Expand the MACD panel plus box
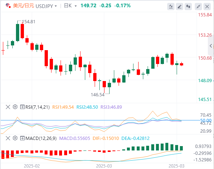Image resolution: width=214 pixels, height=169 pixels. point(22,138)
